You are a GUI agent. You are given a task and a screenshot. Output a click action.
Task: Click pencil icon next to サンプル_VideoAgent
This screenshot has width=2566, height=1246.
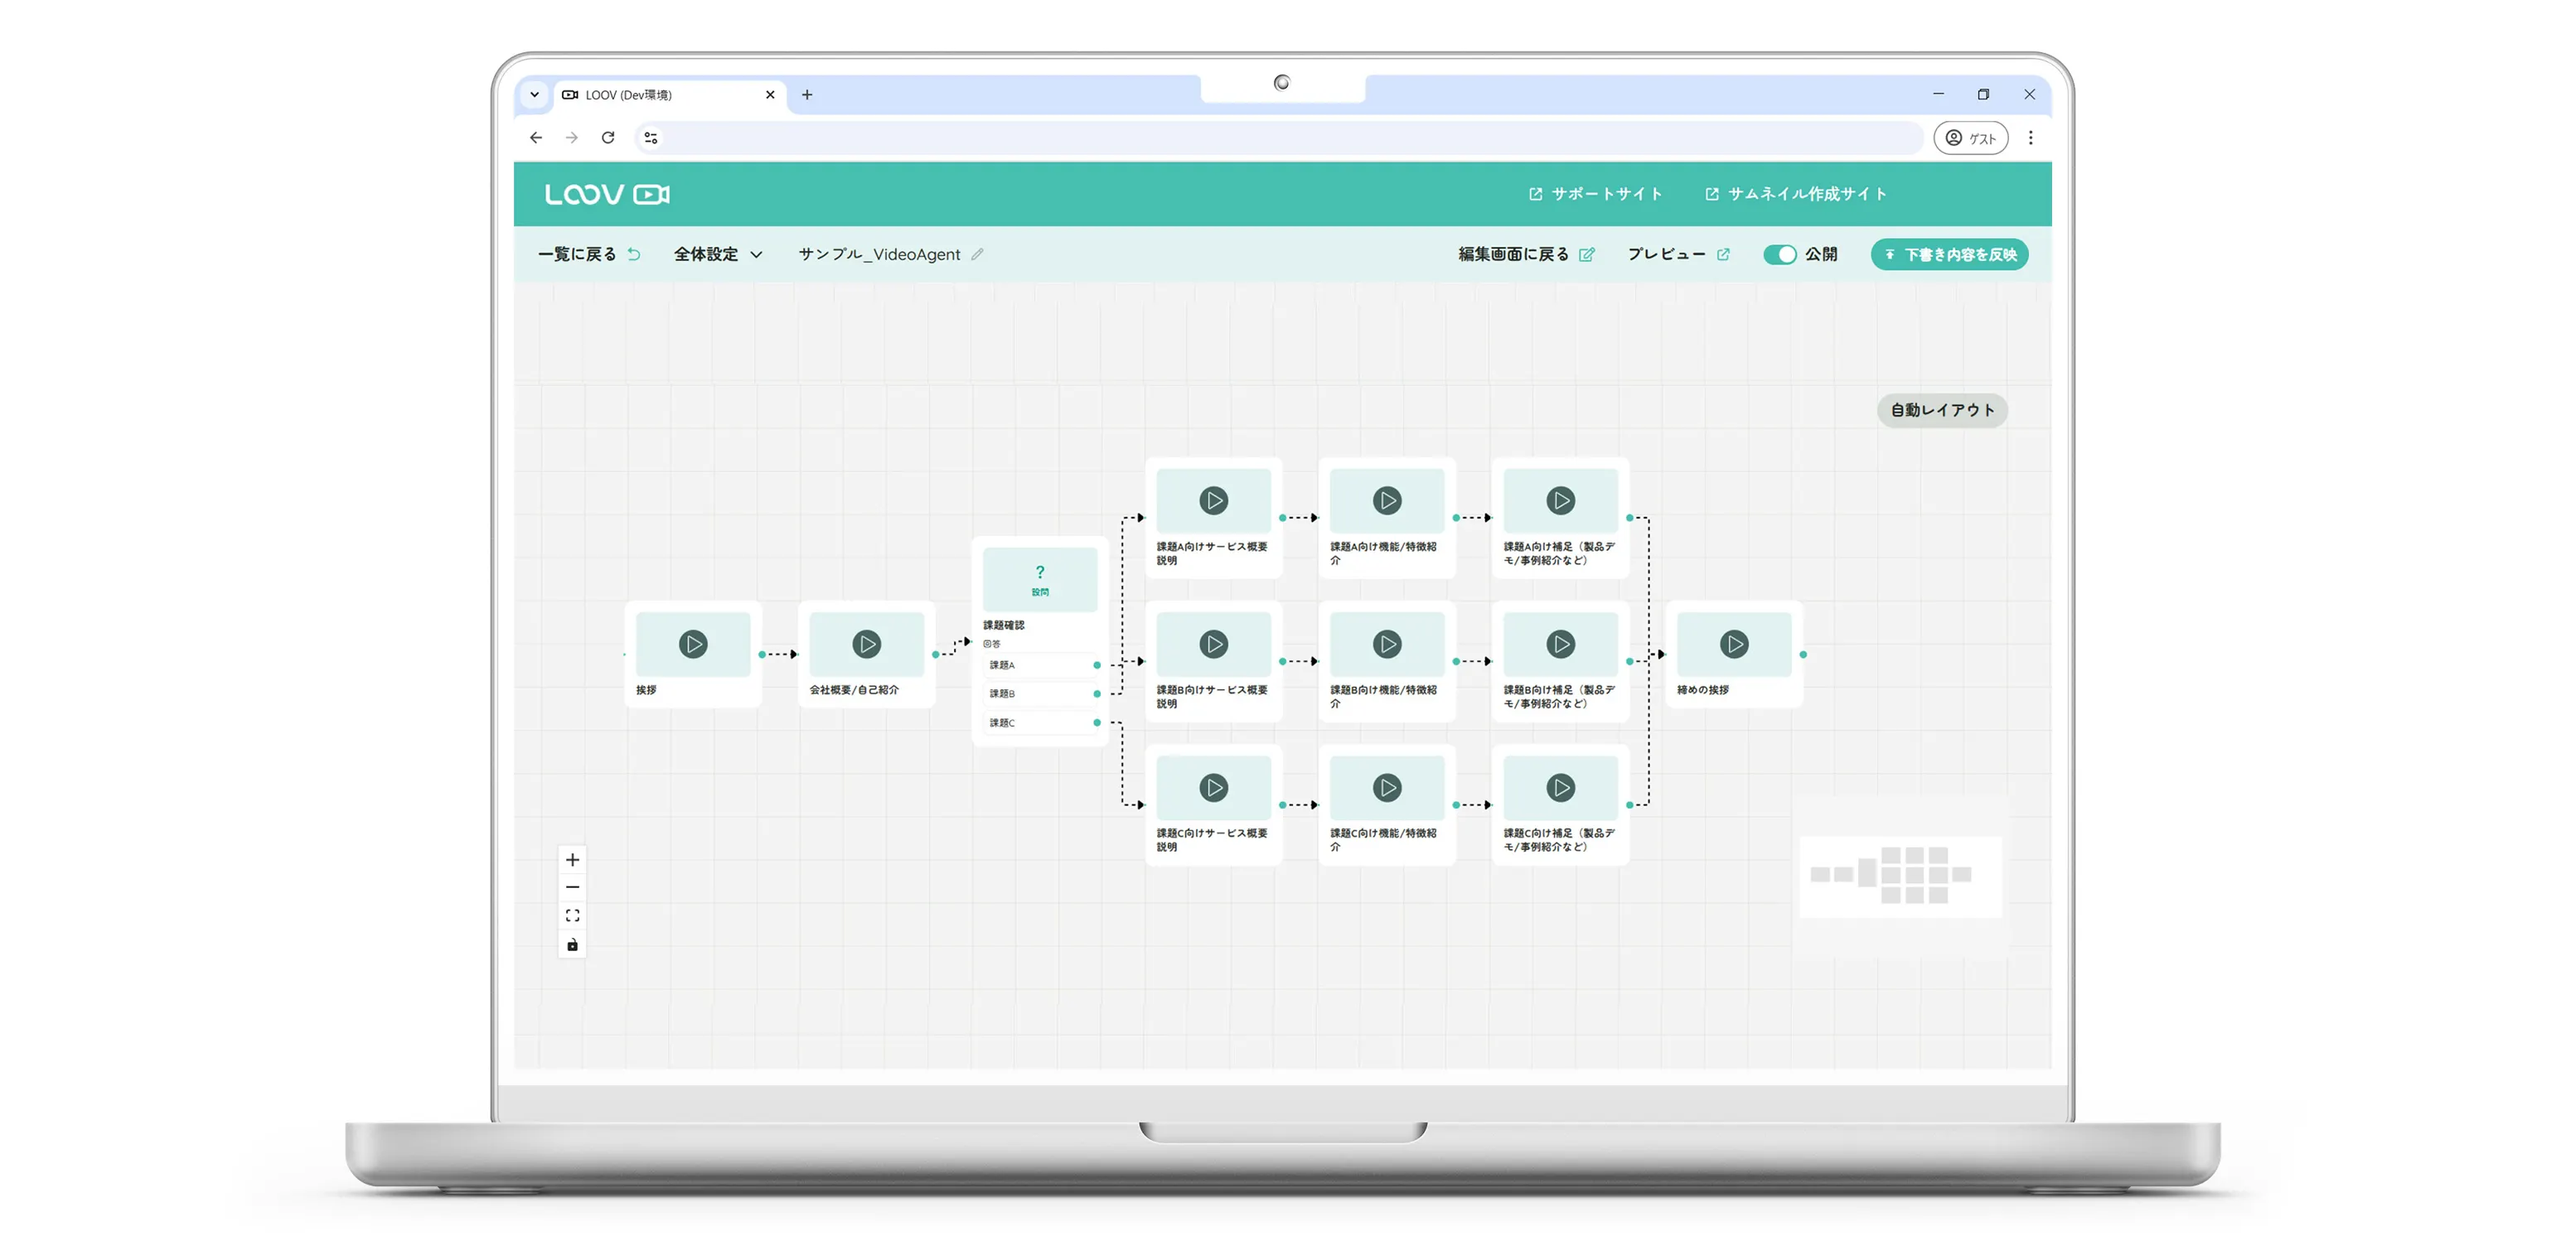(x=977, y=254)
